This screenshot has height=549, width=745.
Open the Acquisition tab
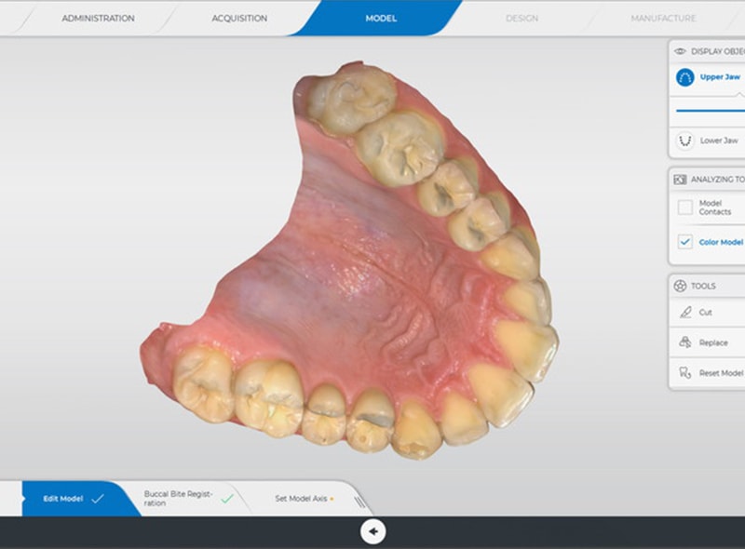click(x=239, y=18)
